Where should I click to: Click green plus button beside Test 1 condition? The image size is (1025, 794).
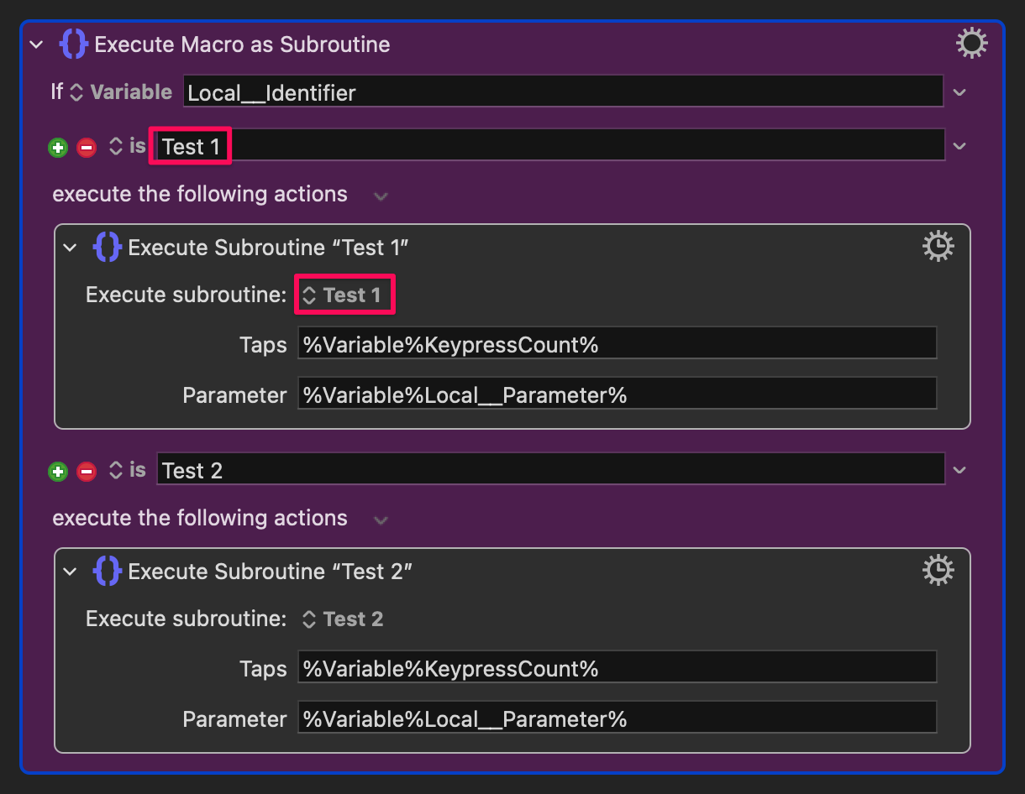click(x=58, y=148)
